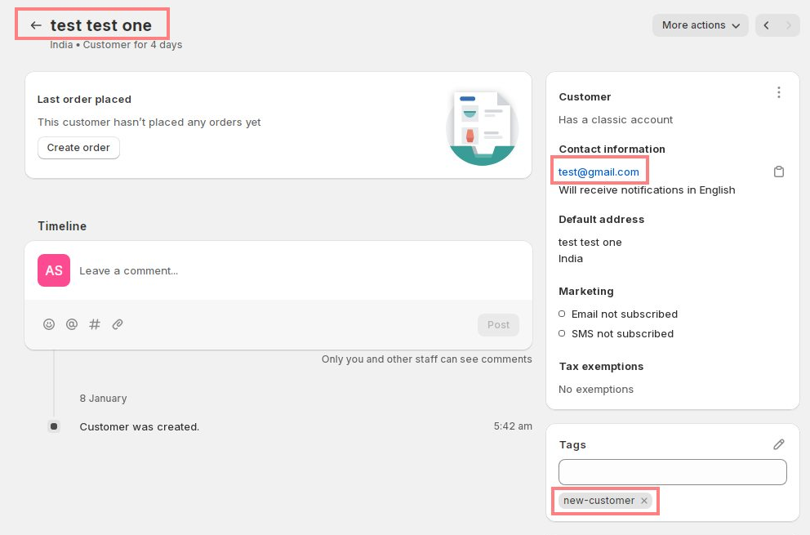The height and width of the screenshot is (535, 810).
Task: Click the next customer chevron
Action: [x=789, y=25]
